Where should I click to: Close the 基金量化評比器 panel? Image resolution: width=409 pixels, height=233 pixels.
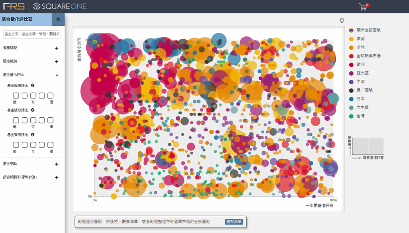pyautogui.click(x=58, y=19)
